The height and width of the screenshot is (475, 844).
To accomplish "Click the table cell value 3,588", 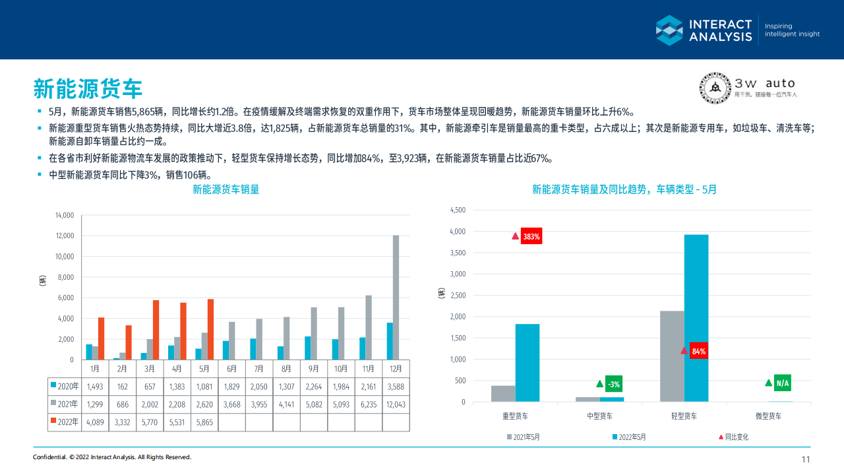I will [x=396, y=386].
